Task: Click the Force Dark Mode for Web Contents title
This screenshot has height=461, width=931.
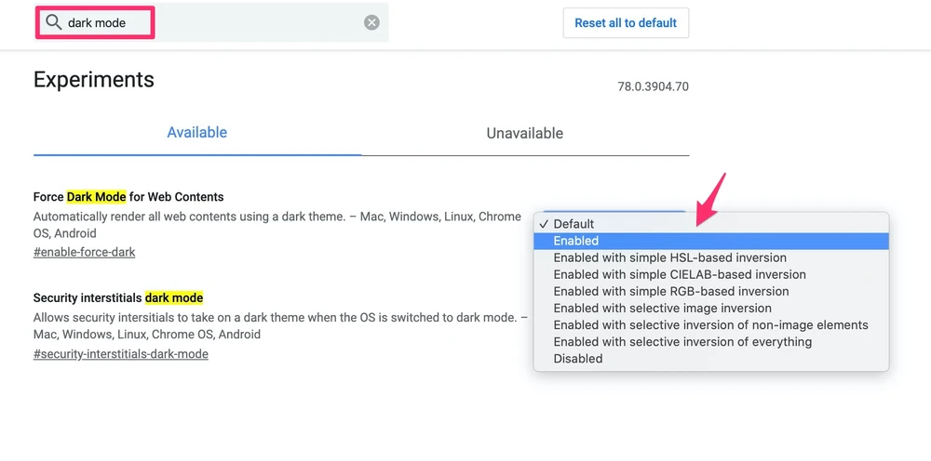Action: tap(128, 197)
